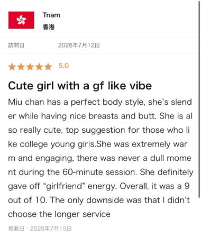Viewport: 201px width, 237px height.
Task: Select the reviewer name Tnam
Action: coord(51,15)
